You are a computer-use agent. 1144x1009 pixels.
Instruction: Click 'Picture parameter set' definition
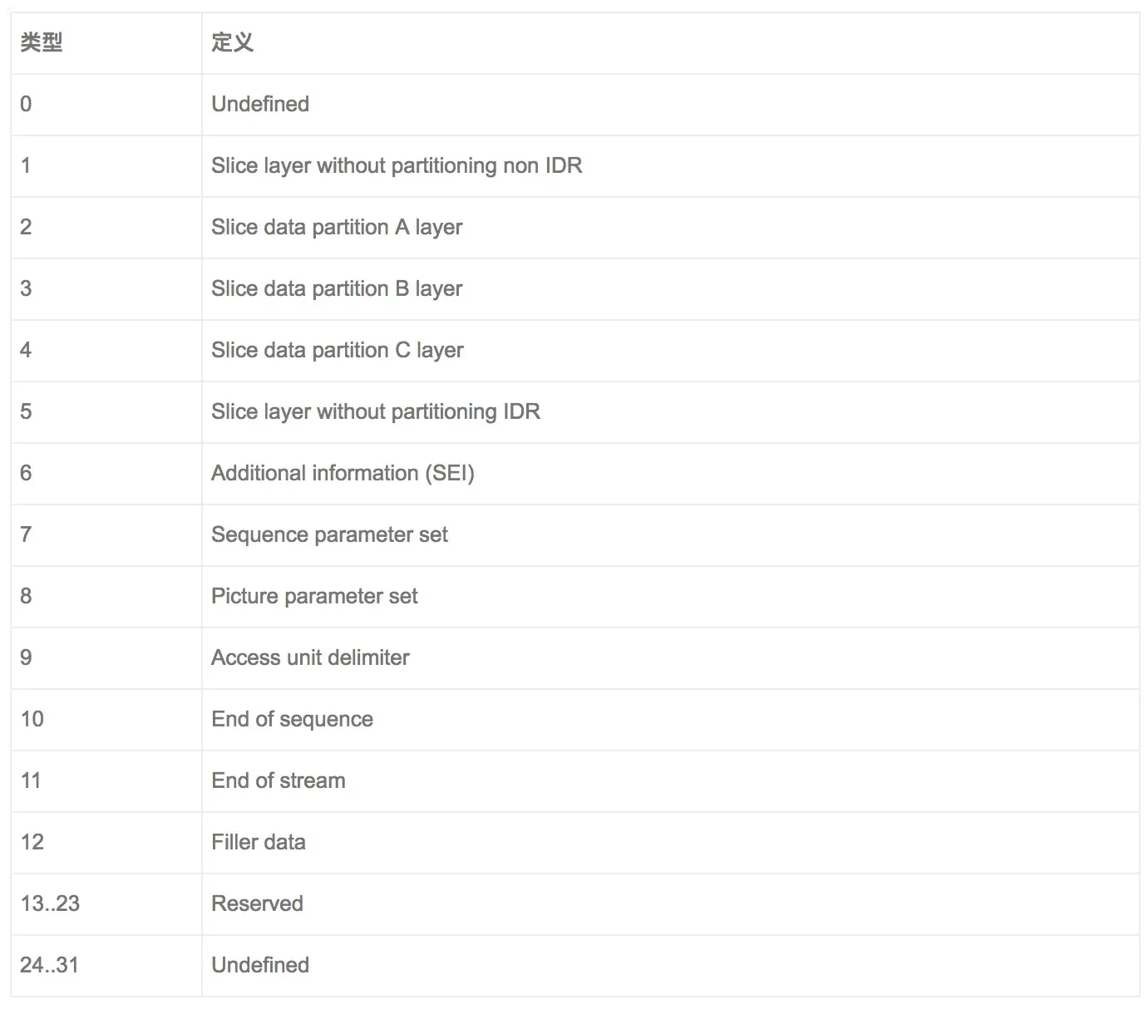tap(670, 597)
